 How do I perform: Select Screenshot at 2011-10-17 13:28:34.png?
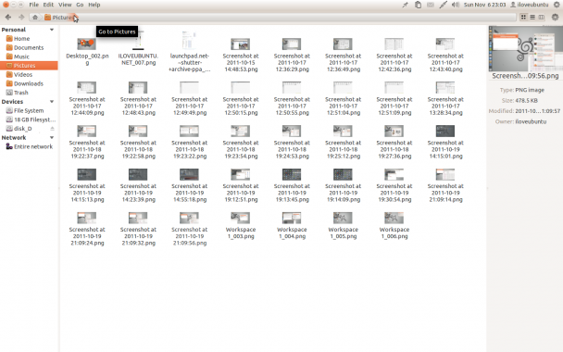445,98
